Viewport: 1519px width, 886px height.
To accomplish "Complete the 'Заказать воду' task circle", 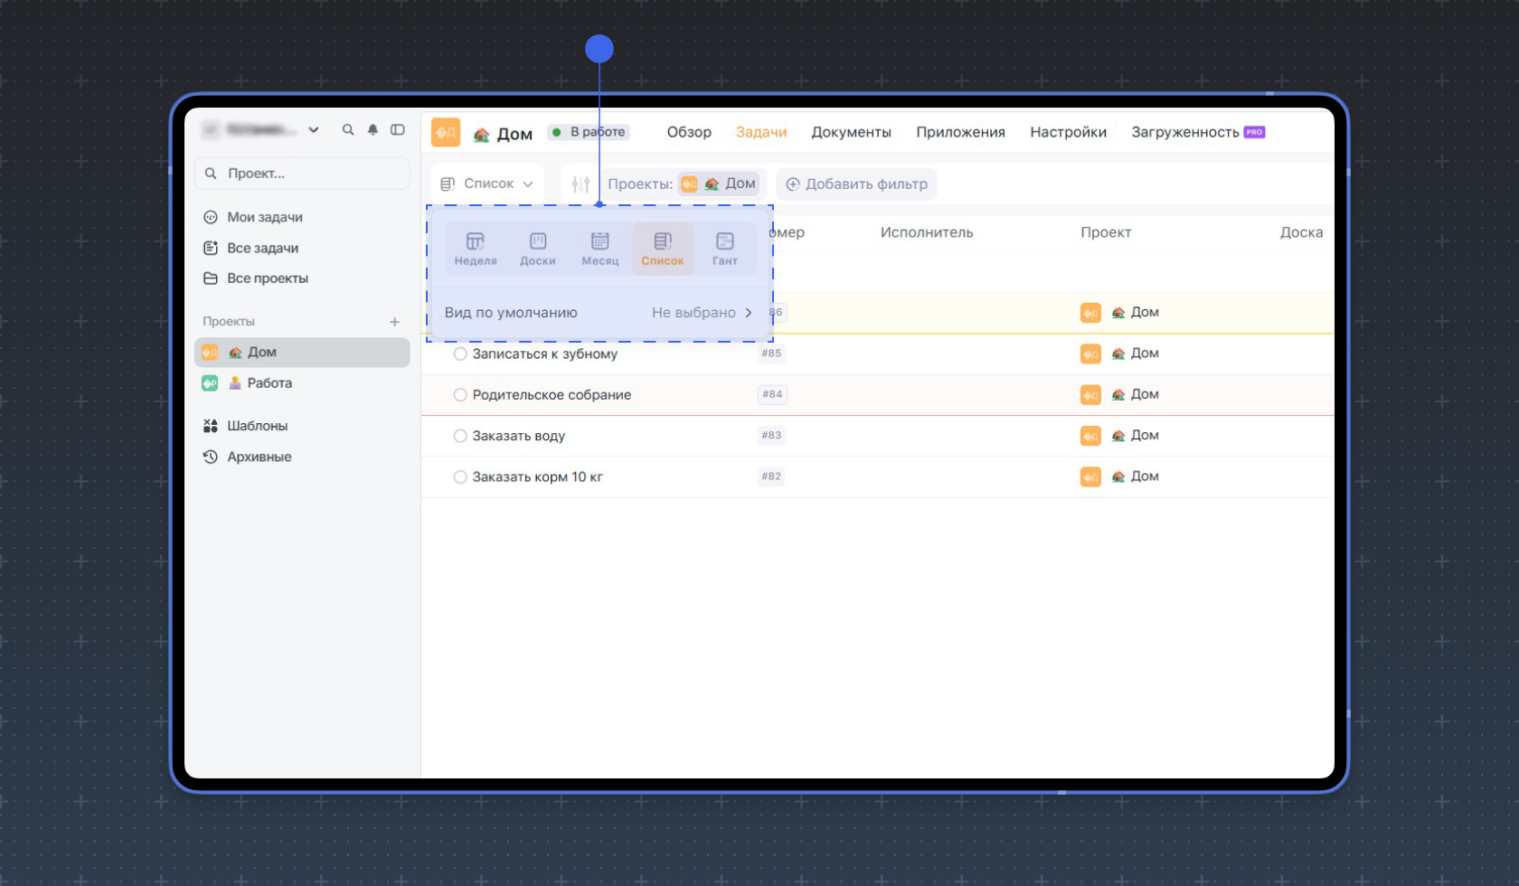I will 460,436.
